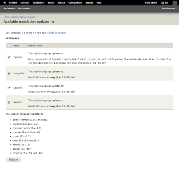179x174 pixels.
Task: Uncheck the Swedish language checkbox
Action: coord(9,102)
